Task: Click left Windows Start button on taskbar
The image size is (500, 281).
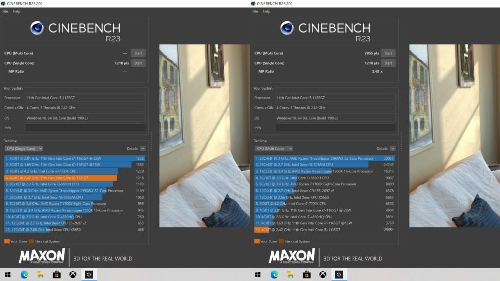Action: 8,274
